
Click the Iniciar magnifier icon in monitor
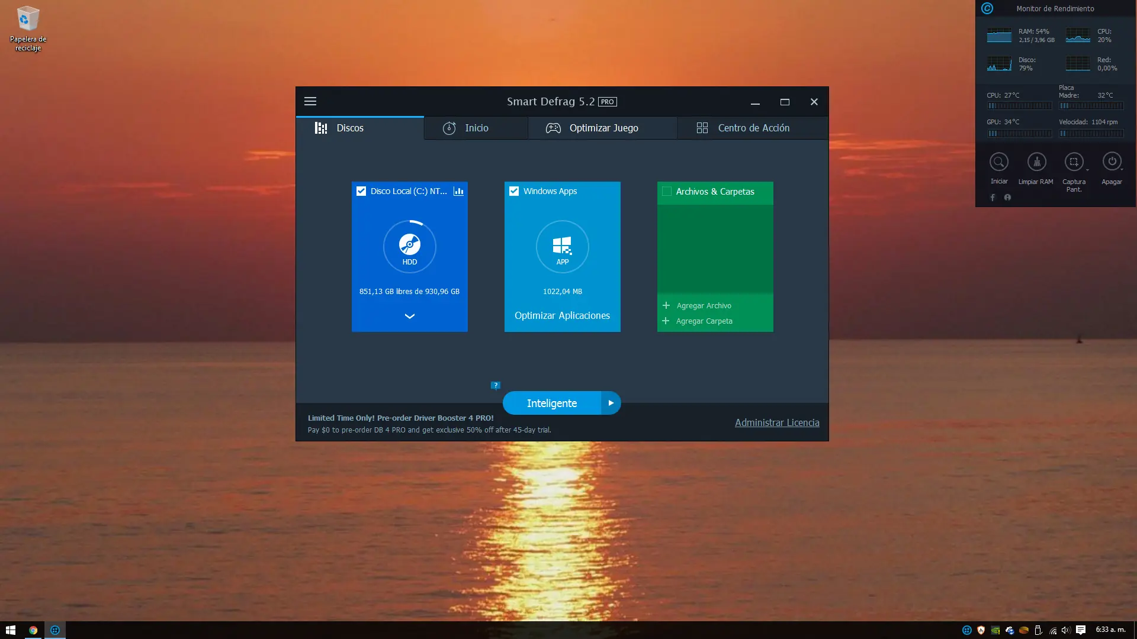click(x=999, y=162)
